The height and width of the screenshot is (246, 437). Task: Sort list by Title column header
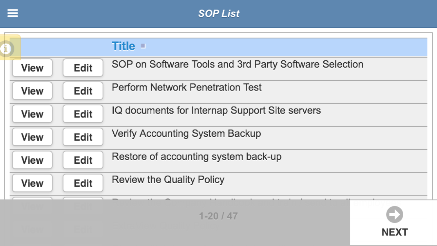[123, 46]
